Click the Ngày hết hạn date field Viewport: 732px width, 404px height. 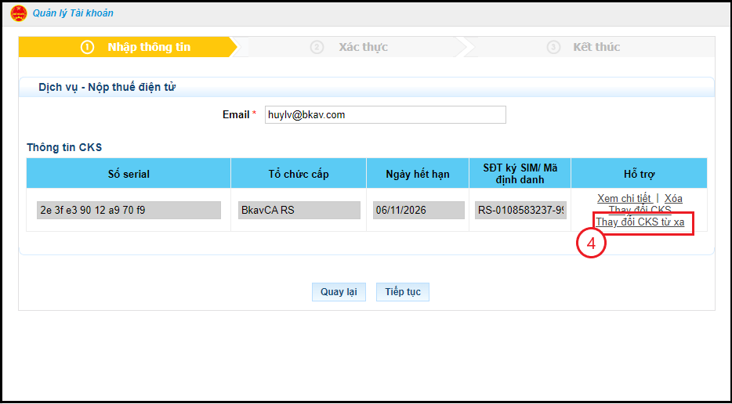point(418,211)
